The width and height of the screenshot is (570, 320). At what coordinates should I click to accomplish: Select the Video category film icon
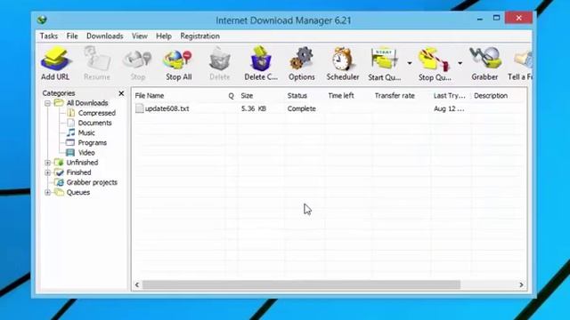click(70, 152)
